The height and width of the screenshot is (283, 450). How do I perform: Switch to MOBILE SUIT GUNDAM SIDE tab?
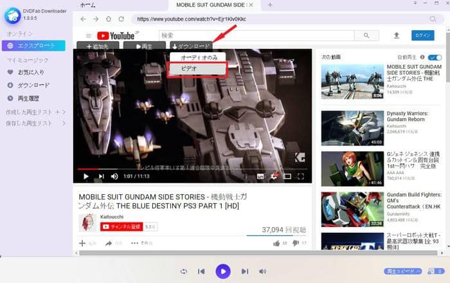(x=210, y=5)
